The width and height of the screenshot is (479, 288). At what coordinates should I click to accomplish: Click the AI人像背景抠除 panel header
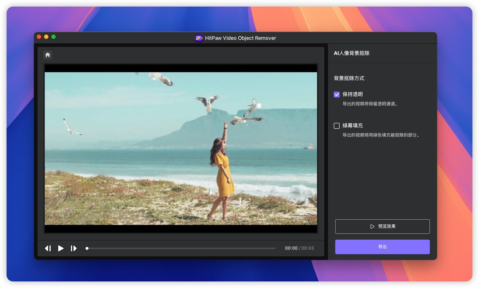(352, 53)
